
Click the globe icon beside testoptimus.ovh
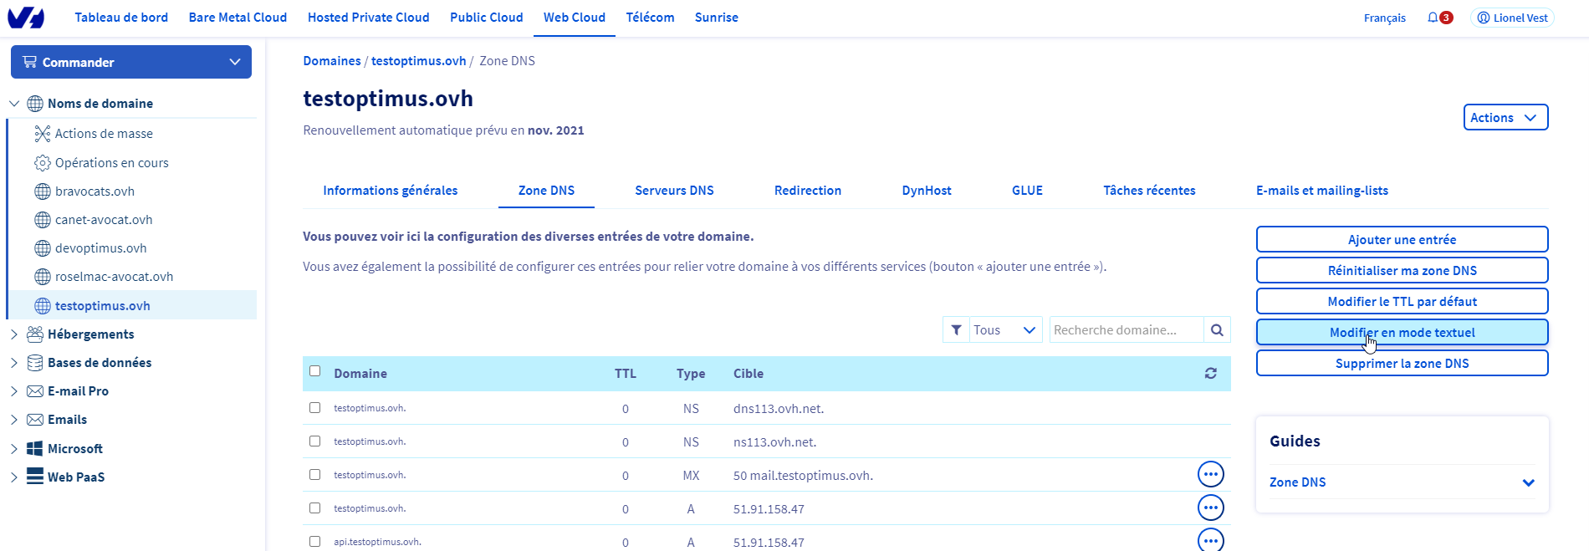43,306
